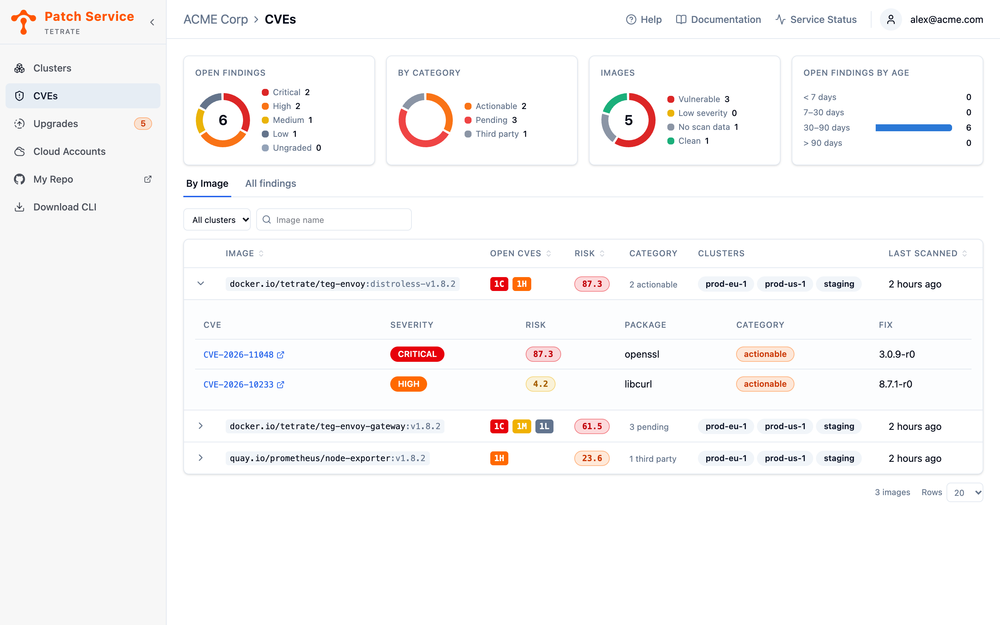Screen dimensions: 1000x625
Task: Open external link icon for CVE-2026-11048
Action: click(281, 355)
